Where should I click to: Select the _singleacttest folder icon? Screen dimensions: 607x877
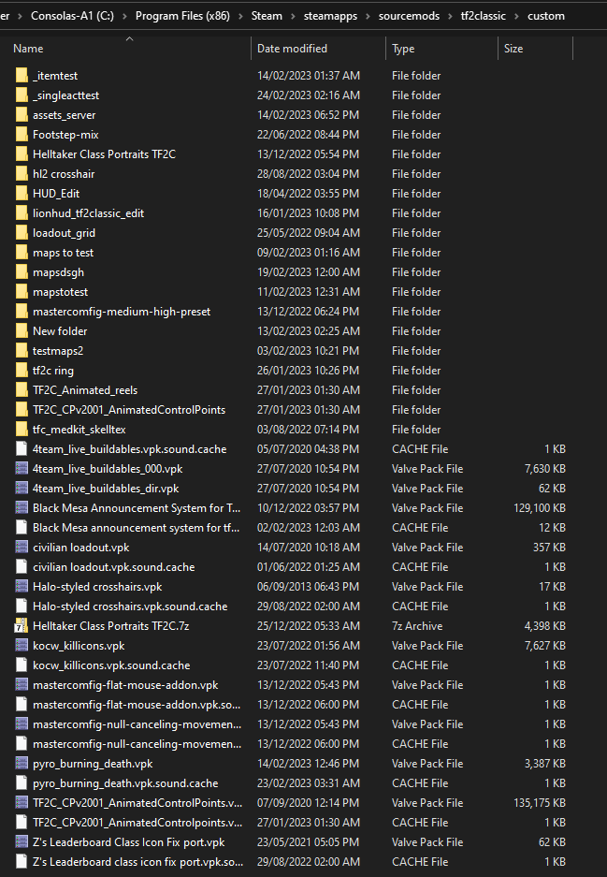[22, 95]
